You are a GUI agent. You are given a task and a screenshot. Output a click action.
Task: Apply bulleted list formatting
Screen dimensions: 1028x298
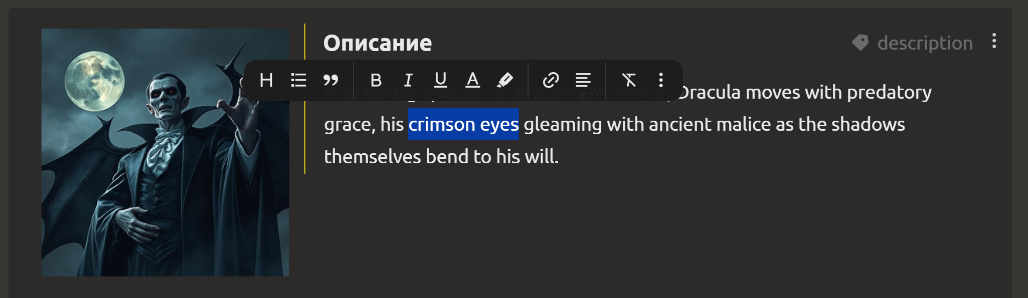(x=298, y=80)
